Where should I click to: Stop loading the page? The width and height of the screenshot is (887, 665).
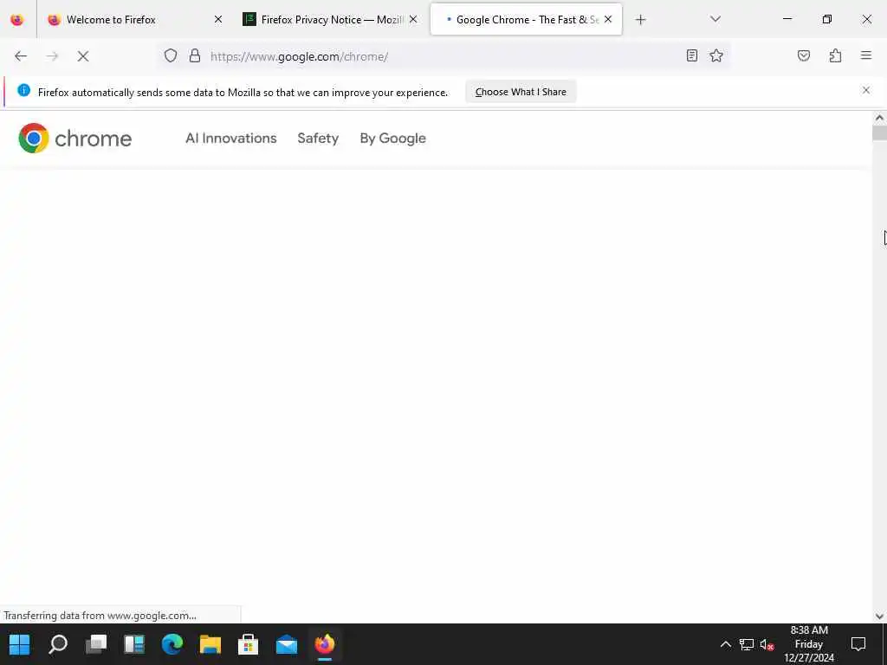coord(83,56)
